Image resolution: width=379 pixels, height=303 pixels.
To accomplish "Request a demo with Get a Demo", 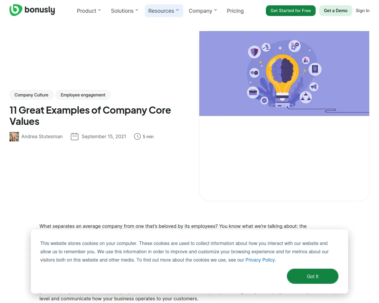I will coord(335,11).
